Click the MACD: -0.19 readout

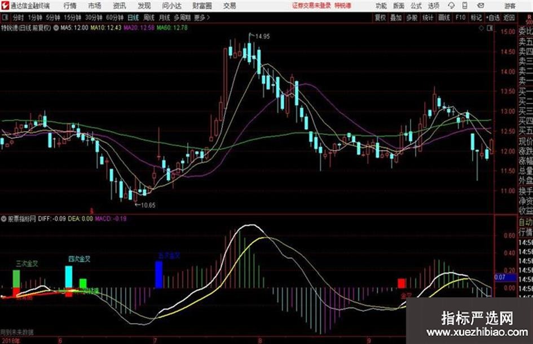tap(111, 219)
